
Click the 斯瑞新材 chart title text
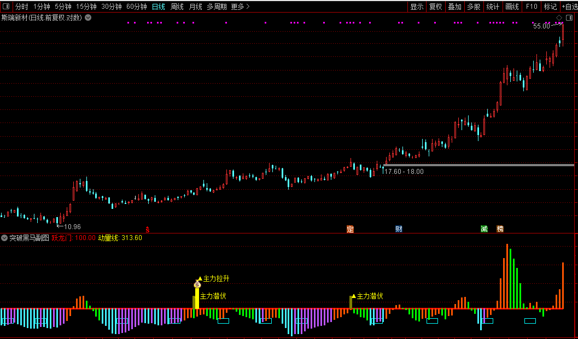point(43,17)
